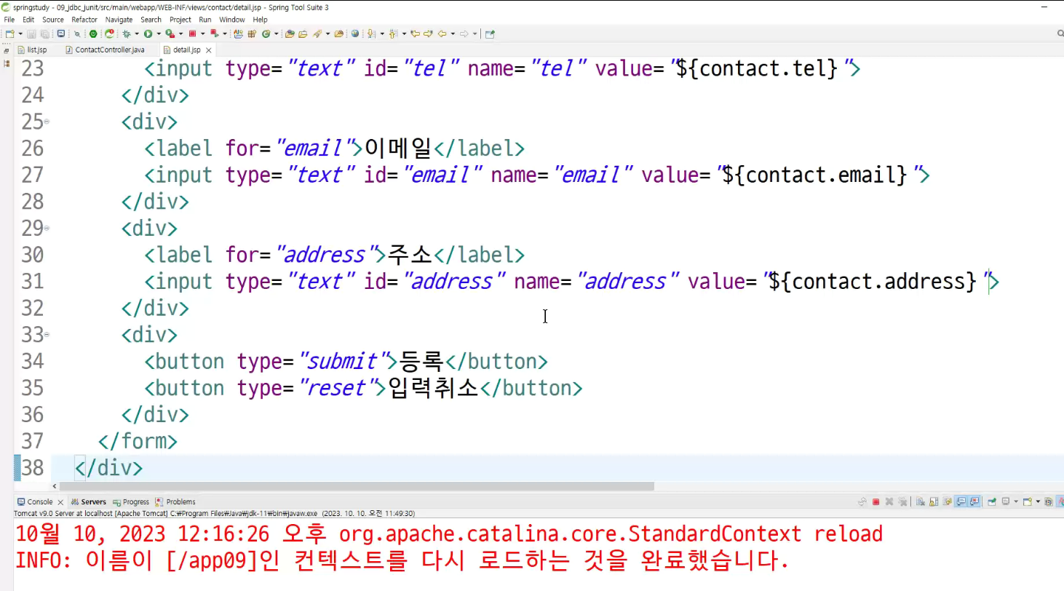Click the Clear Console icon
Image resolution: width=1064 pixels, height=591 pixels.
(921, 501)
